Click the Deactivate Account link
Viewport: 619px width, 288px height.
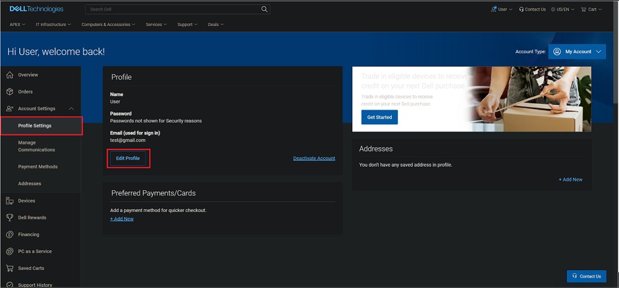pyautogui.click(x=314, y=159)
